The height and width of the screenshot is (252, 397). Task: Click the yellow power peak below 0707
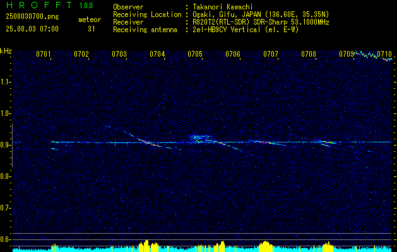pyautogui.click(x=265, y=246)
